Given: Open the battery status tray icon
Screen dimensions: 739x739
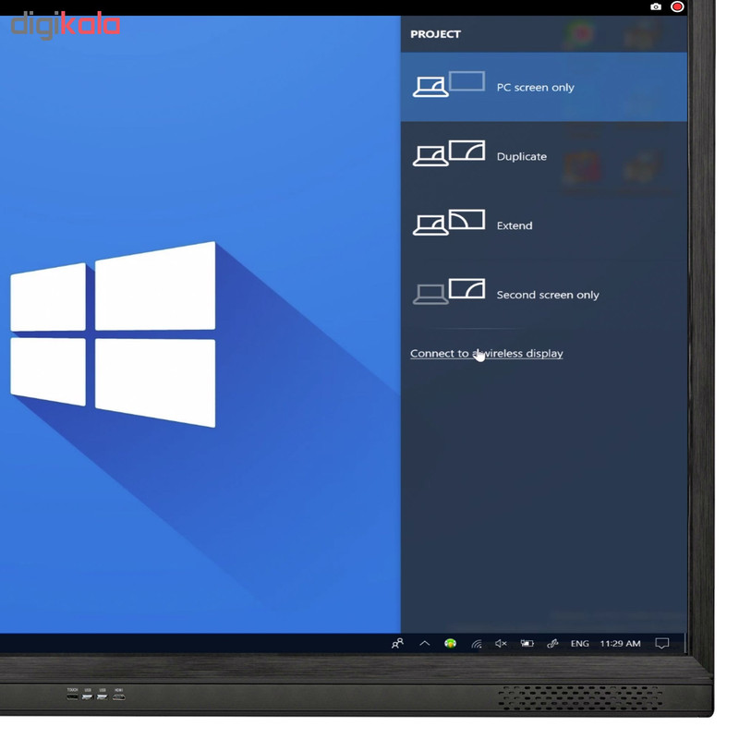Looking at the screenshot, I should coord(527,643).
